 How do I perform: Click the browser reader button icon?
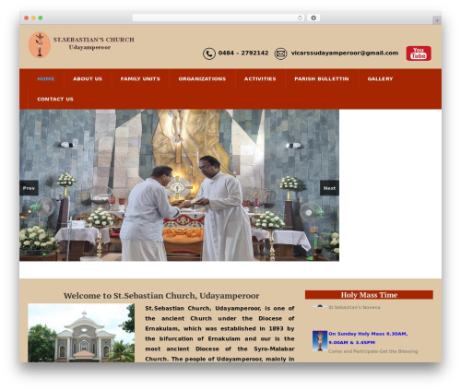tap(313, 18)
